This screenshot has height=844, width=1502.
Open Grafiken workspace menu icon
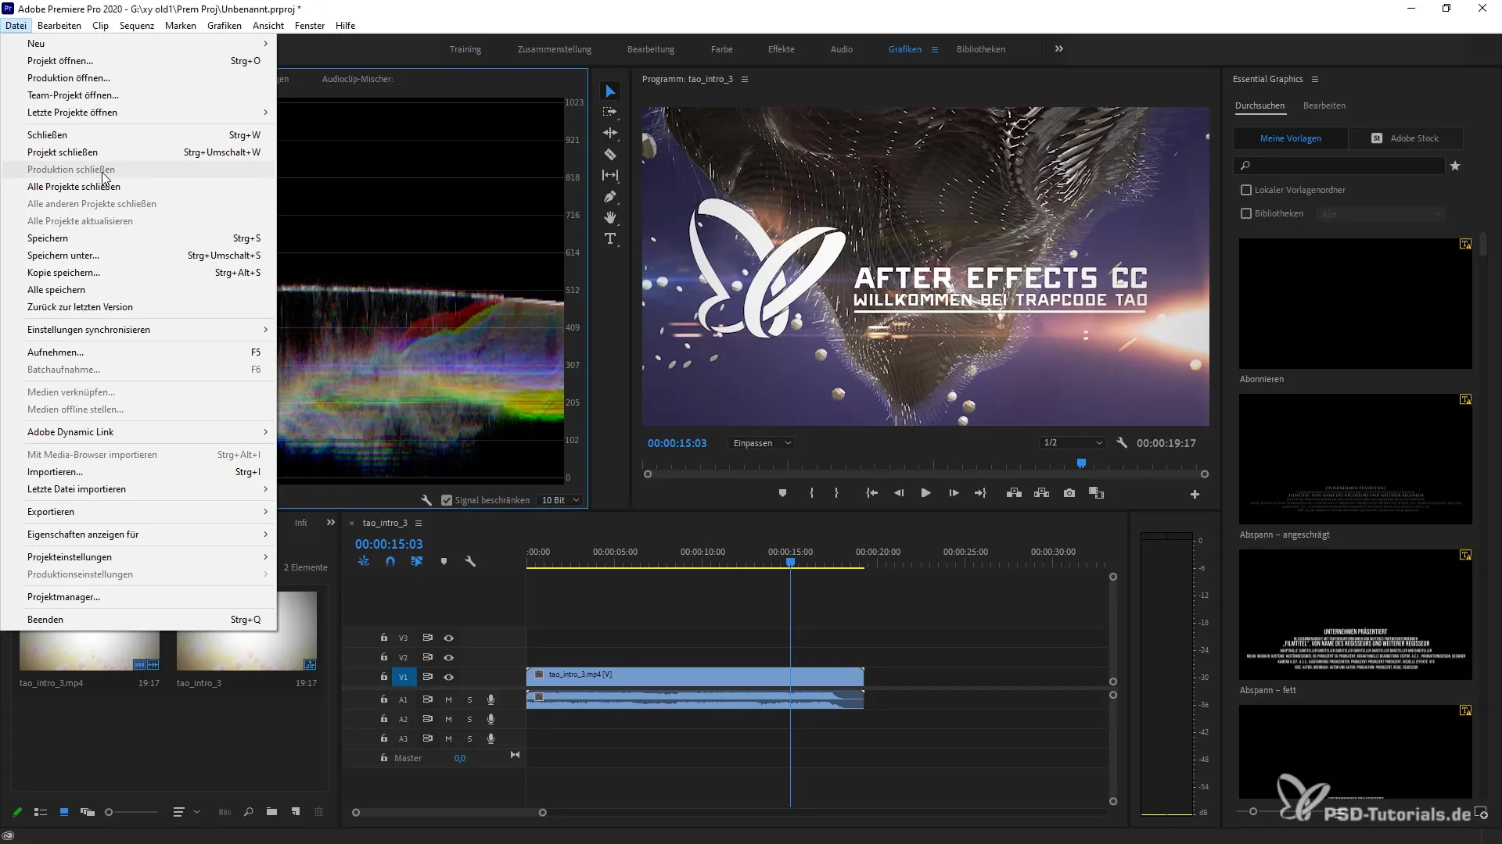tap(934, 49)
